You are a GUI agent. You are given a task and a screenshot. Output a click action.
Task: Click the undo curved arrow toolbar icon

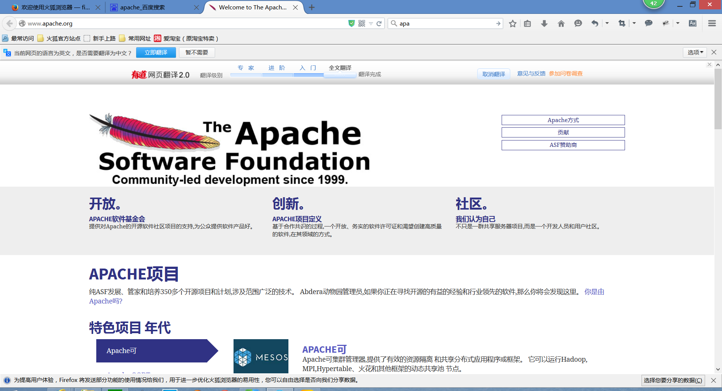tap(595, 23)
